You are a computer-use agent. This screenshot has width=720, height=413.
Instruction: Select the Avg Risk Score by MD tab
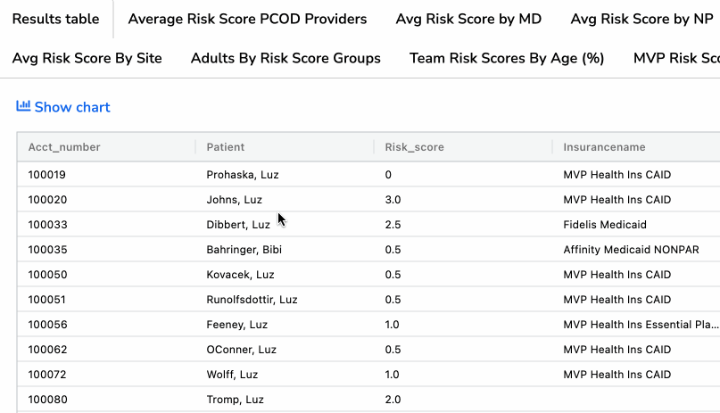[468, 19]
